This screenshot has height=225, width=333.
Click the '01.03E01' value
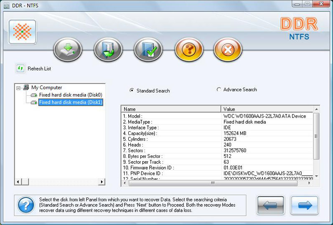233,167
